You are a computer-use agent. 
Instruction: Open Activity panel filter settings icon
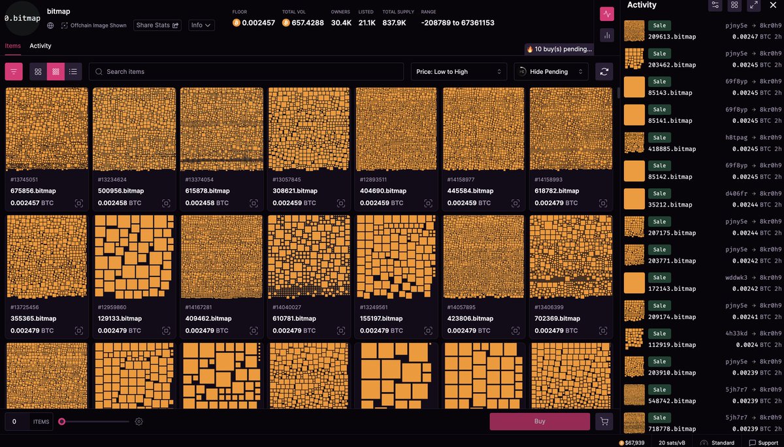click(715, 5)
